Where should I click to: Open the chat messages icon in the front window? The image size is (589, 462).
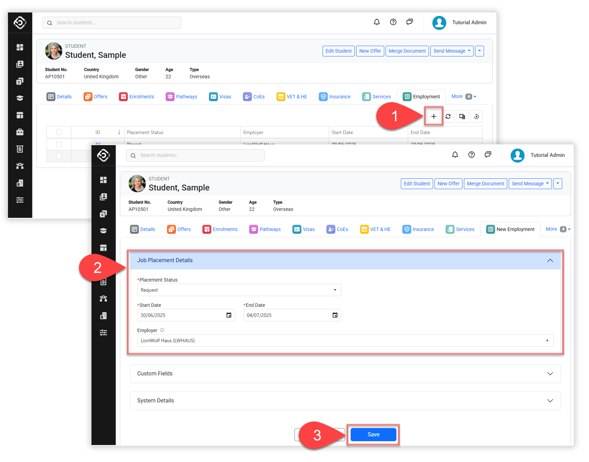(488, 155)
